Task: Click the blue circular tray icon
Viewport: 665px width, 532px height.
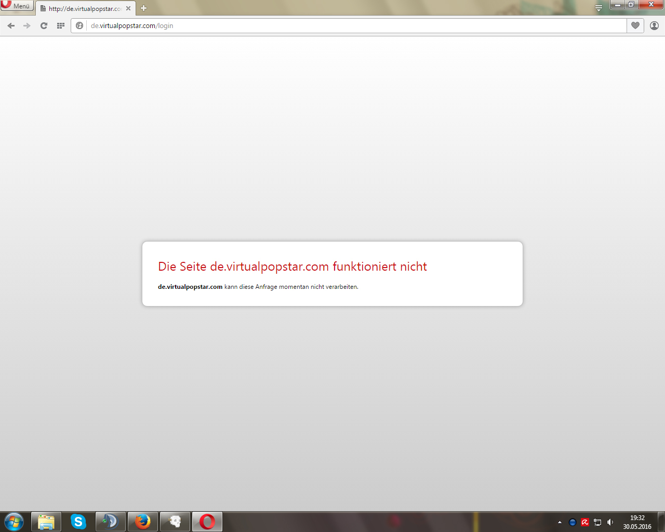Action: 573,522
